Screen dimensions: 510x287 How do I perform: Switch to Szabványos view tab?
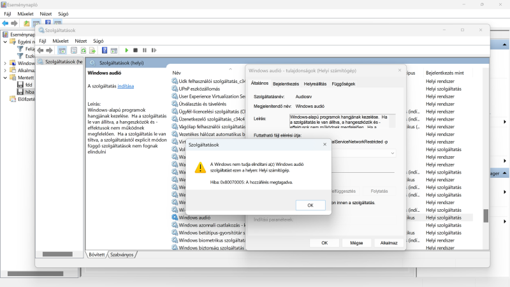122,254
